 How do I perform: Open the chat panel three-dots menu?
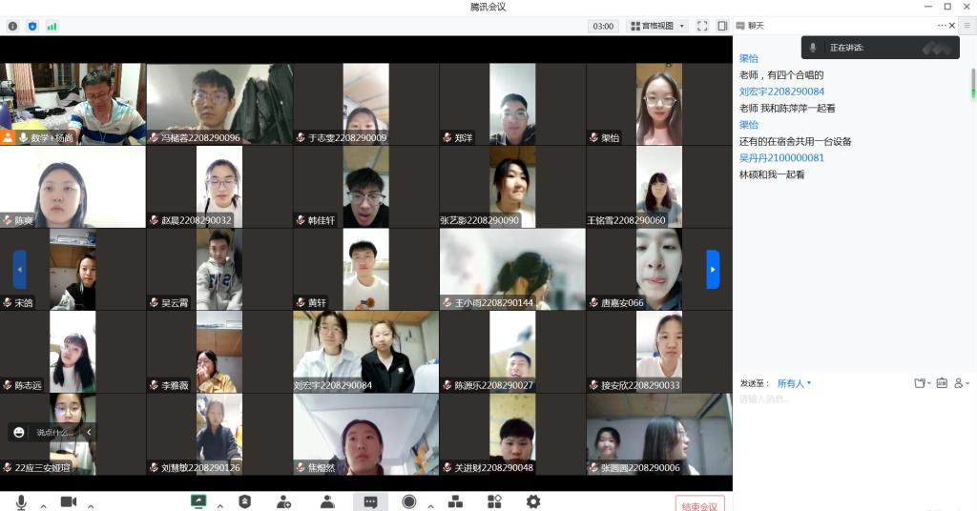[942, 26]
